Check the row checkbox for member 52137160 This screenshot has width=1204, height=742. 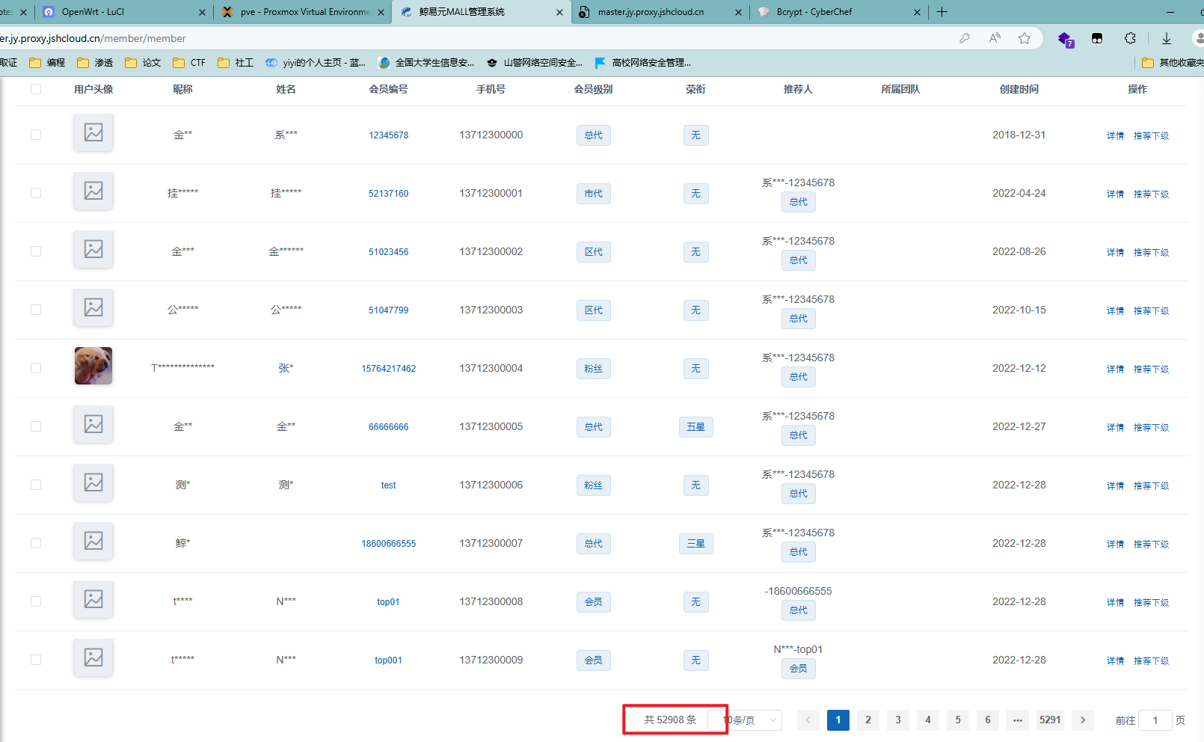tap(36, 193)
